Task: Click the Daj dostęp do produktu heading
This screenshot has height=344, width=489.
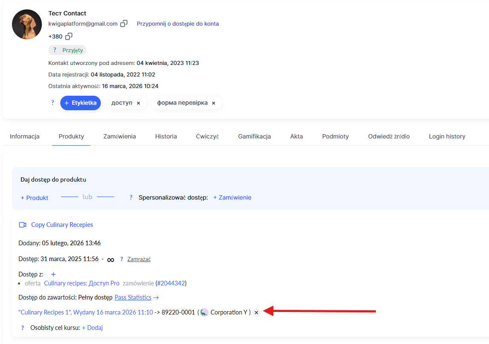Action: tap(53, 179)
